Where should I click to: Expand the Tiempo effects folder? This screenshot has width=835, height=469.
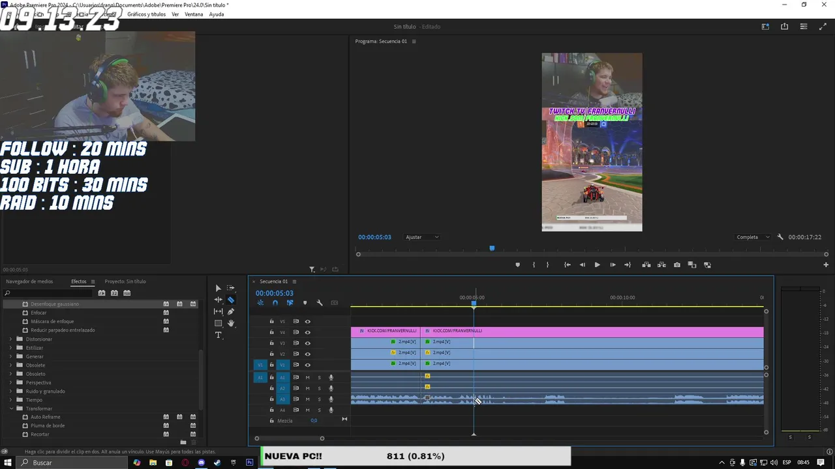[10, 400]
